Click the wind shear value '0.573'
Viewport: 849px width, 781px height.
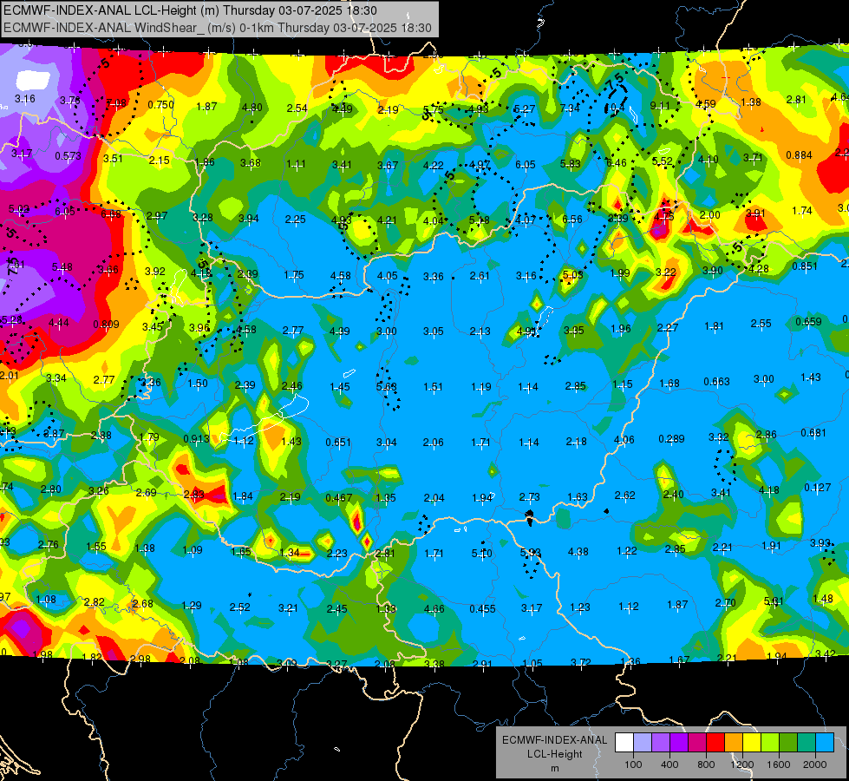tap(68, 156)
